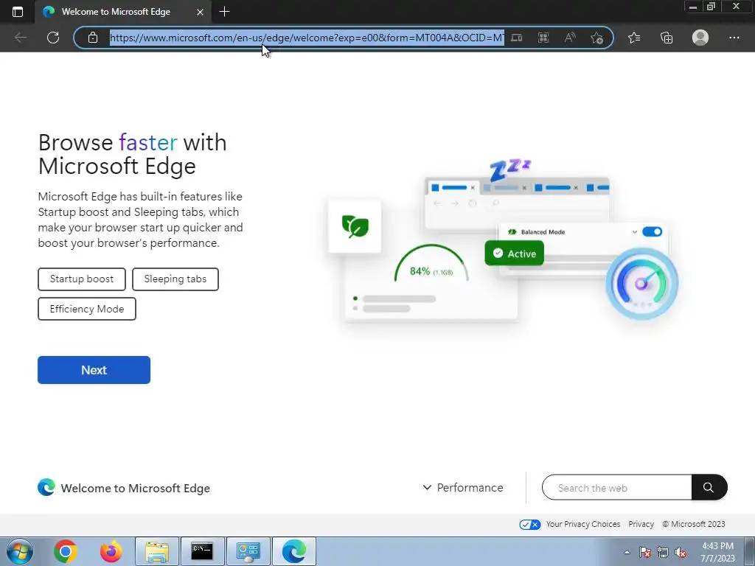755x566 pixels.
Task: Launch Firefox from taskbar
Action: click(111, 551)
